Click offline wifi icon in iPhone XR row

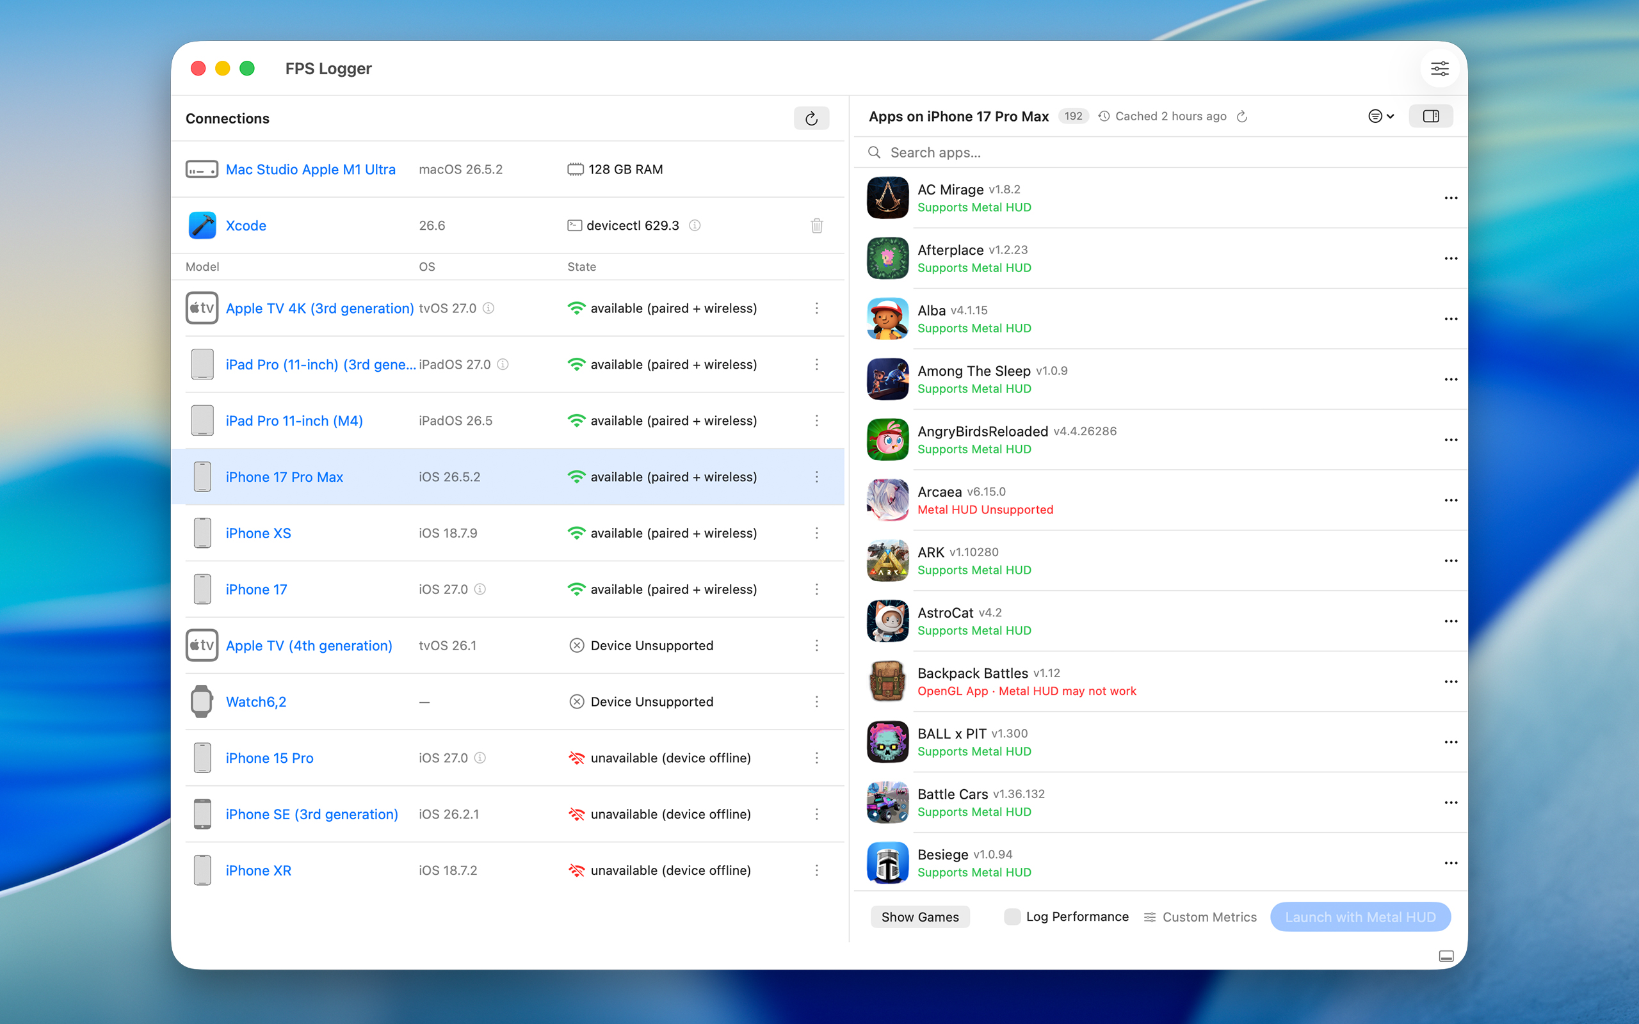tap(576, 870)
